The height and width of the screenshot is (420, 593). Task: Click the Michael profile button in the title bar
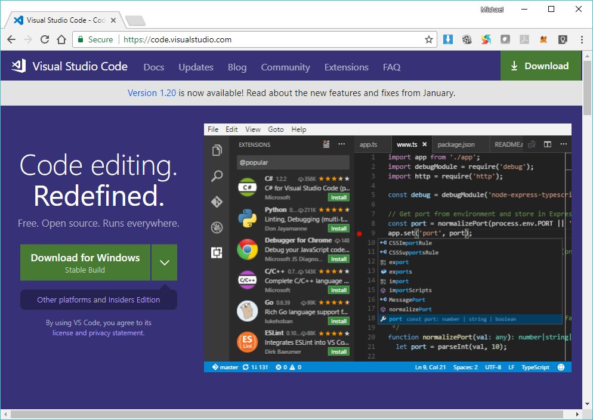(492, 10)
